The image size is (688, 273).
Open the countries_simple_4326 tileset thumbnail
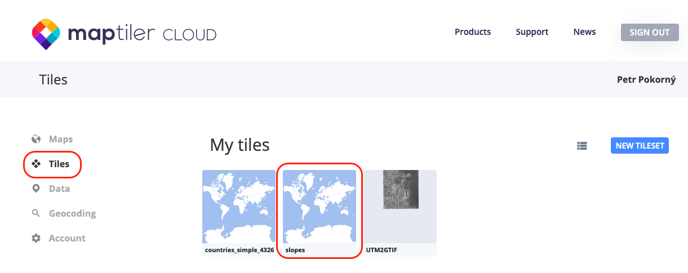[239, 207]
